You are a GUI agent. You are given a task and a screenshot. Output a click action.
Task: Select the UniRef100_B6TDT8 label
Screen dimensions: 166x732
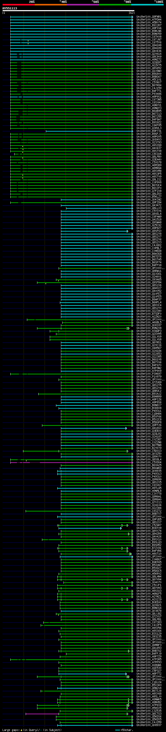pyautogui.click(x=149, y=257)
